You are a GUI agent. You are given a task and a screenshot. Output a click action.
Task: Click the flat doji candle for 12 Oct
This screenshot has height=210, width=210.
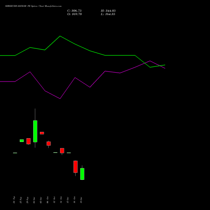coord(55,152)
